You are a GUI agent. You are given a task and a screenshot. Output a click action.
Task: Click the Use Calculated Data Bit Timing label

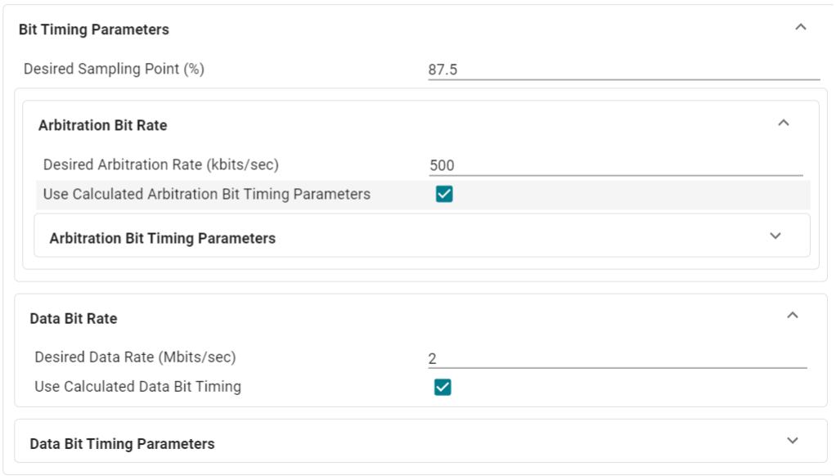click(x=137, y=386)
